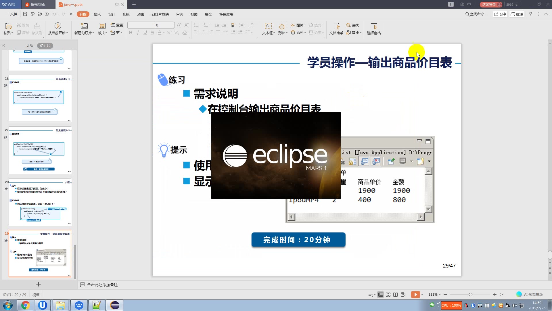Switch to Insert (插入) tab
Image resolution: width=552 pixels, height=311 pixels.
[x=97, y=14]
